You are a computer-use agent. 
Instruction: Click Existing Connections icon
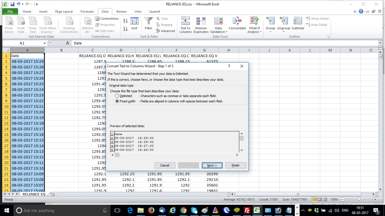[69, 25]
